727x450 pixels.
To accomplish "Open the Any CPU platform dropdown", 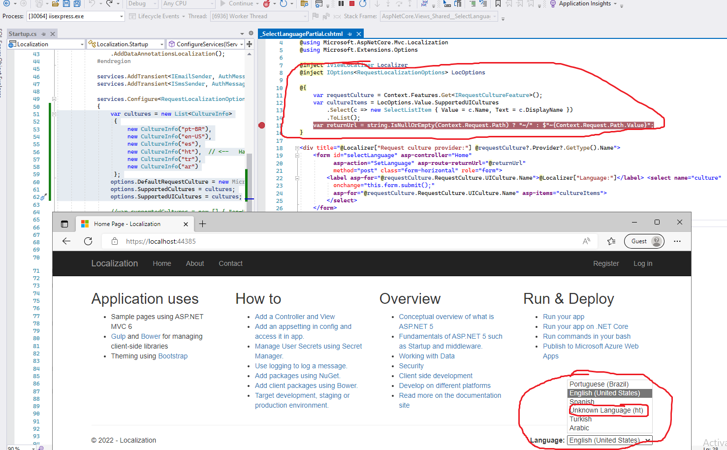I will click(x=189, y=3).
